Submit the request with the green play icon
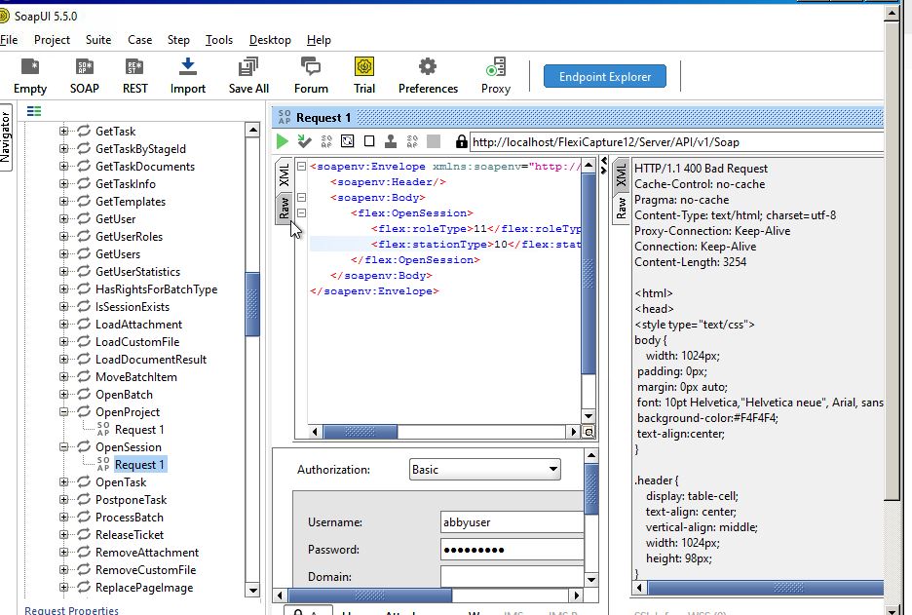The width and height of the screenshot is (912, 615). pyautogui.click(x=282, y=140)
